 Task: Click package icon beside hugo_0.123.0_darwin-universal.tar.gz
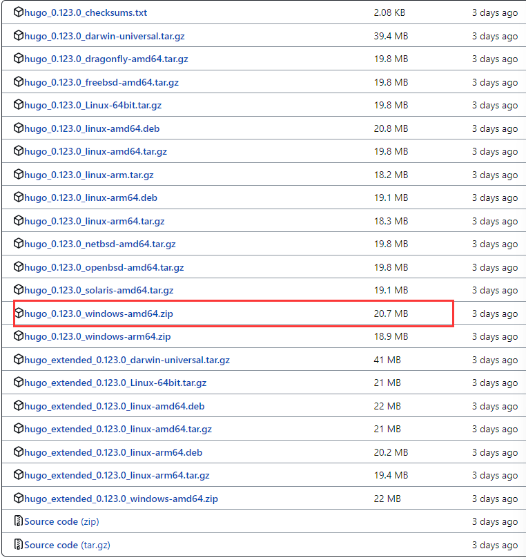(x=19, y=36)
